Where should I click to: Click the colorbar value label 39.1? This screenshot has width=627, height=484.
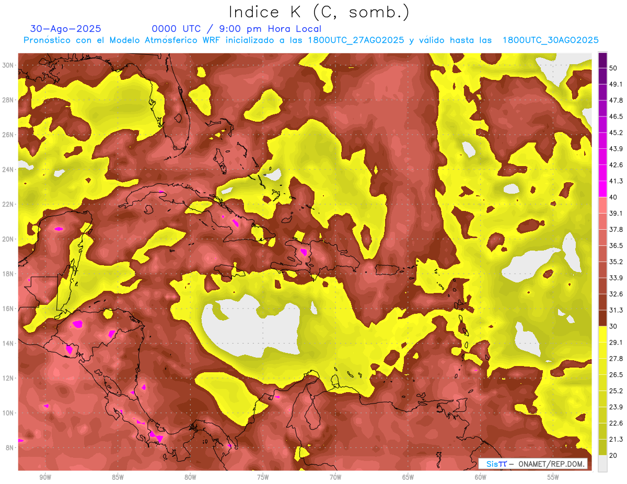tap(616, 214)
